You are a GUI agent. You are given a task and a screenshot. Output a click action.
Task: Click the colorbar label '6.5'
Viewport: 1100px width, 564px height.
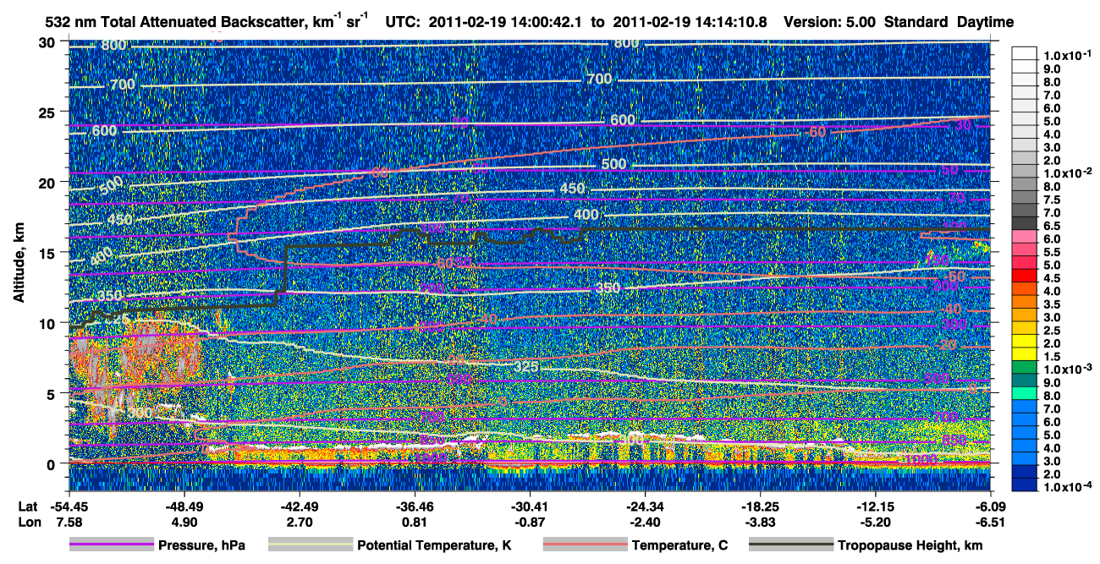click(x=1050, y=227)
